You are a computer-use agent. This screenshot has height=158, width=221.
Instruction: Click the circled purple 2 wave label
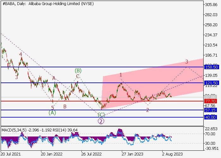tap(101, 121)
